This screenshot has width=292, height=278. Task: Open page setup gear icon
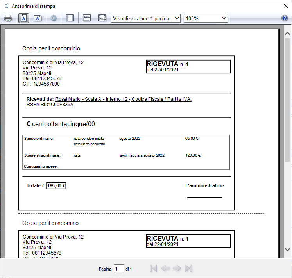pyautogui.click(x=54, y=18)
